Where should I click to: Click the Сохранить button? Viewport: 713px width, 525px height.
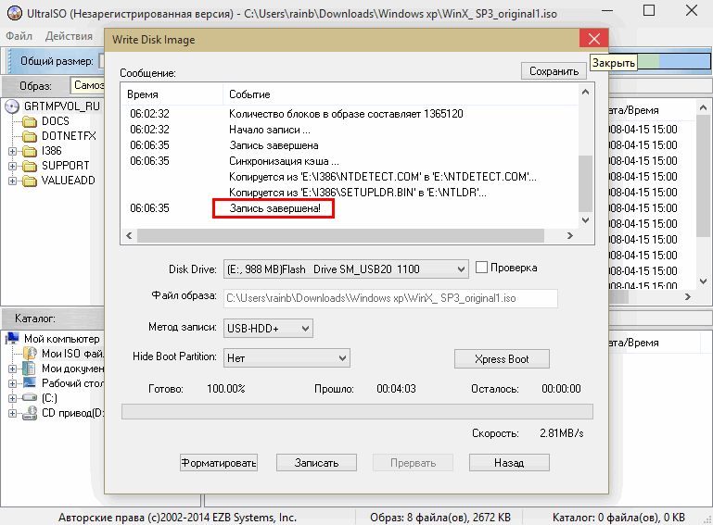554,71
